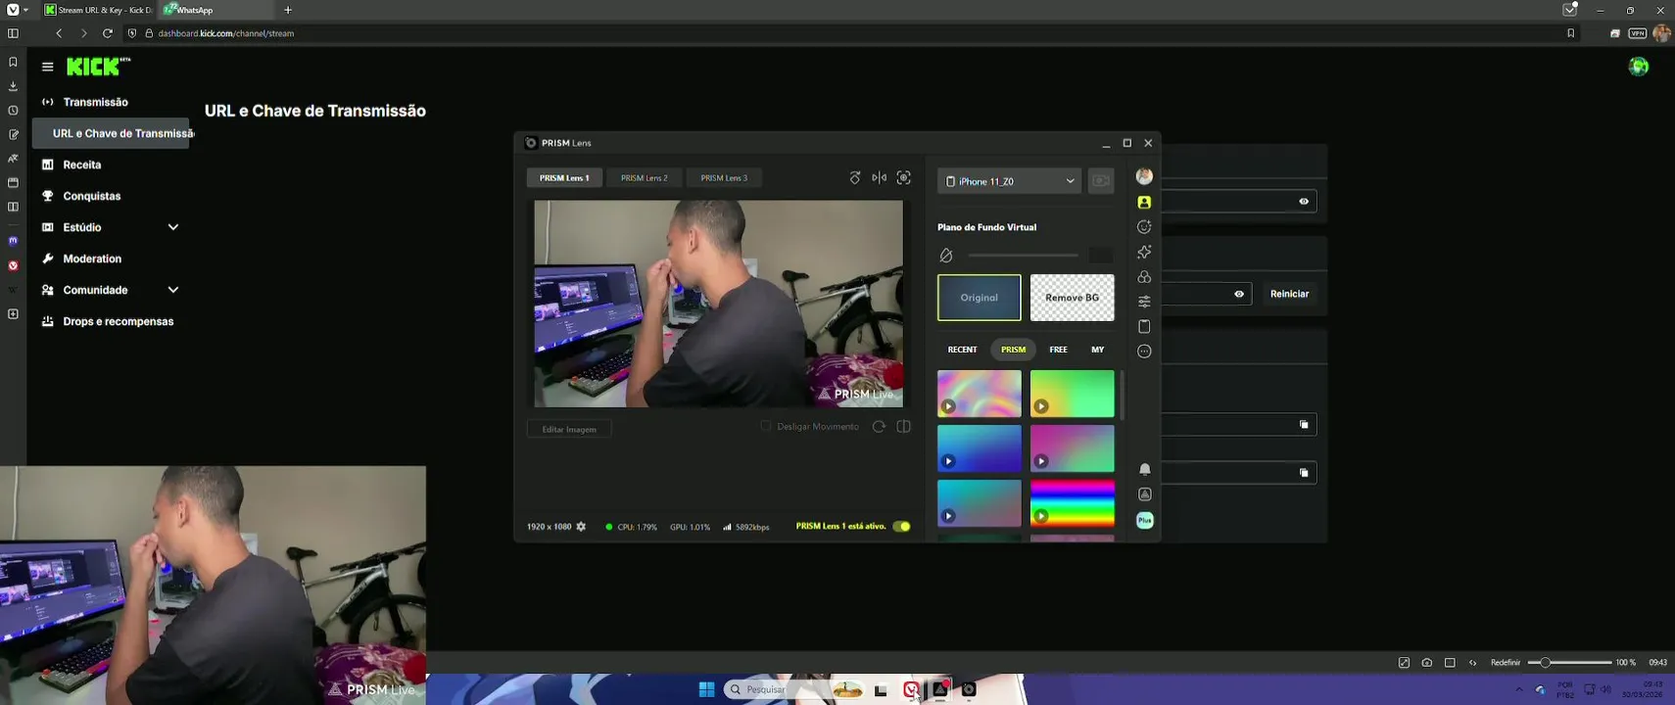Viewport: 1675px width, 705px height.
Task: Toggle the browser side panel button
Action: [13, 33]
